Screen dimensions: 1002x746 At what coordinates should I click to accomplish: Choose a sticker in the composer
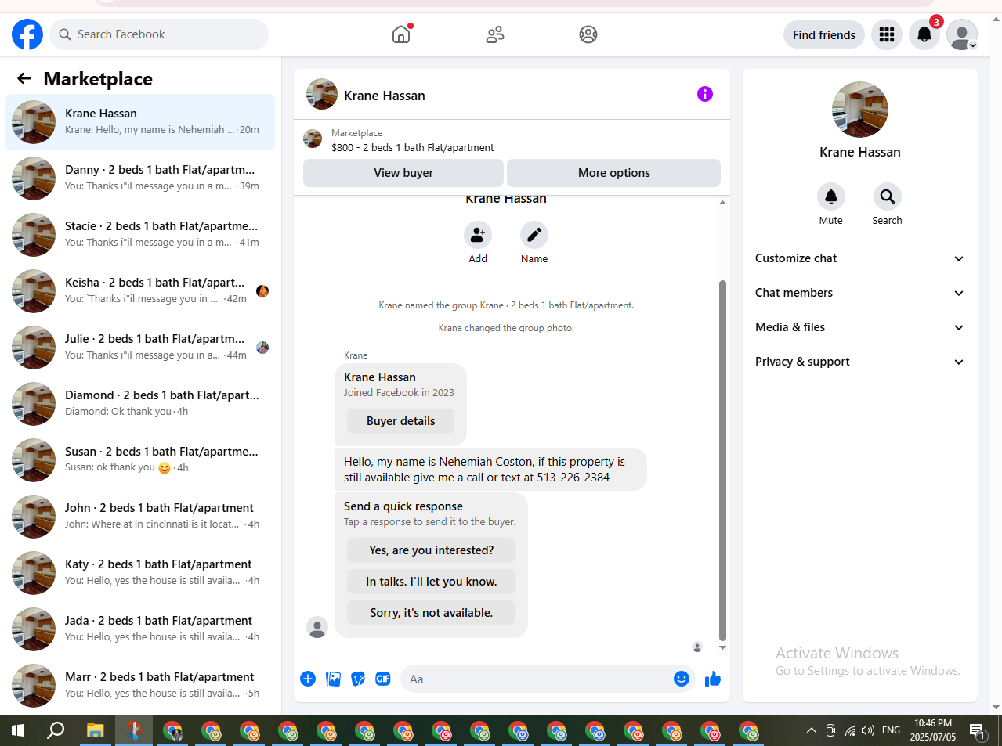click(358, 679)
